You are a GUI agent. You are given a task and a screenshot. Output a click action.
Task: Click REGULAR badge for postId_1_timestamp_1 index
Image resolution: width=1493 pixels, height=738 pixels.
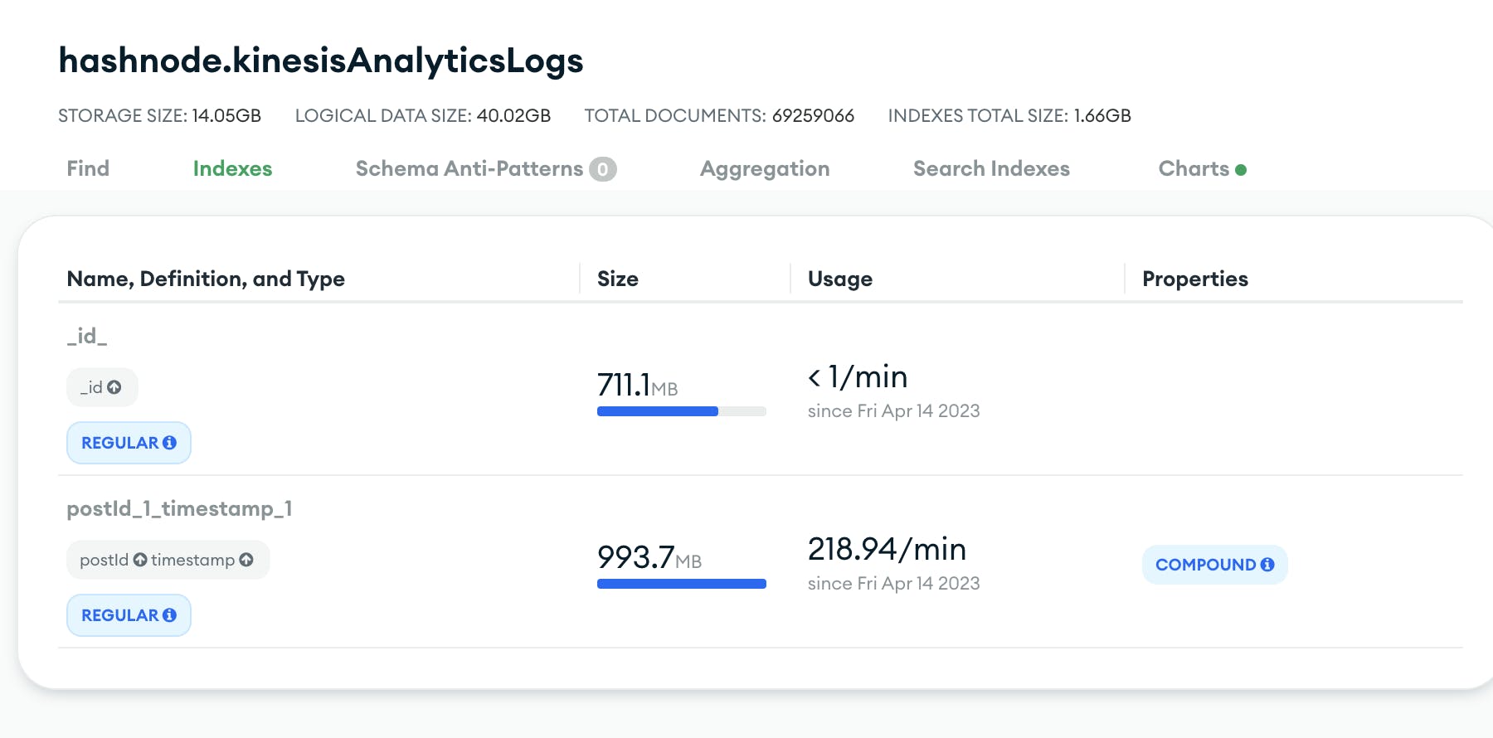coord(129,615)
